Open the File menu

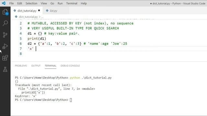pos(12,3)
